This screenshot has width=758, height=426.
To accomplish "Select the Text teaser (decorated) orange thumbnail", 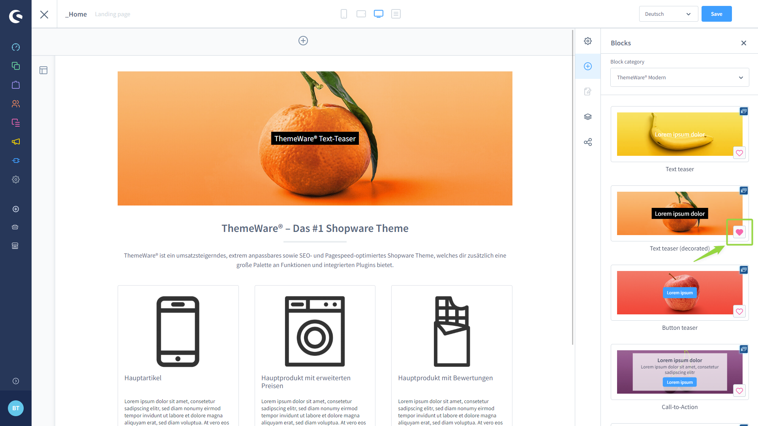I will (680, 213).
